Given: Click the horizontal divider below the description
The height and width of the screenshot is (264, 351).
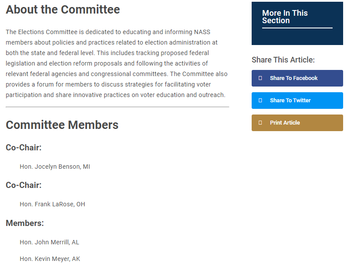Looking at the screenshot, I should (117, 107).
